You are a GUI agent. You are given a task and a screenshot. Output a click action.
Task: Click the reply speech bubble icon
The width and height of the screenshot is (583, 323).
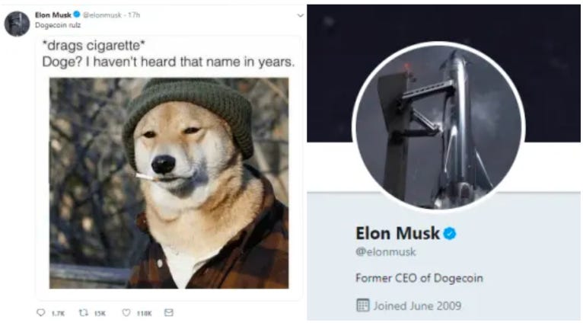(41, 312)
